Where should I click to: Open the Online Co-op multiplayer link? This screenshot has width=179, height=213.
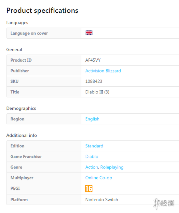click(x=99, y=178)
